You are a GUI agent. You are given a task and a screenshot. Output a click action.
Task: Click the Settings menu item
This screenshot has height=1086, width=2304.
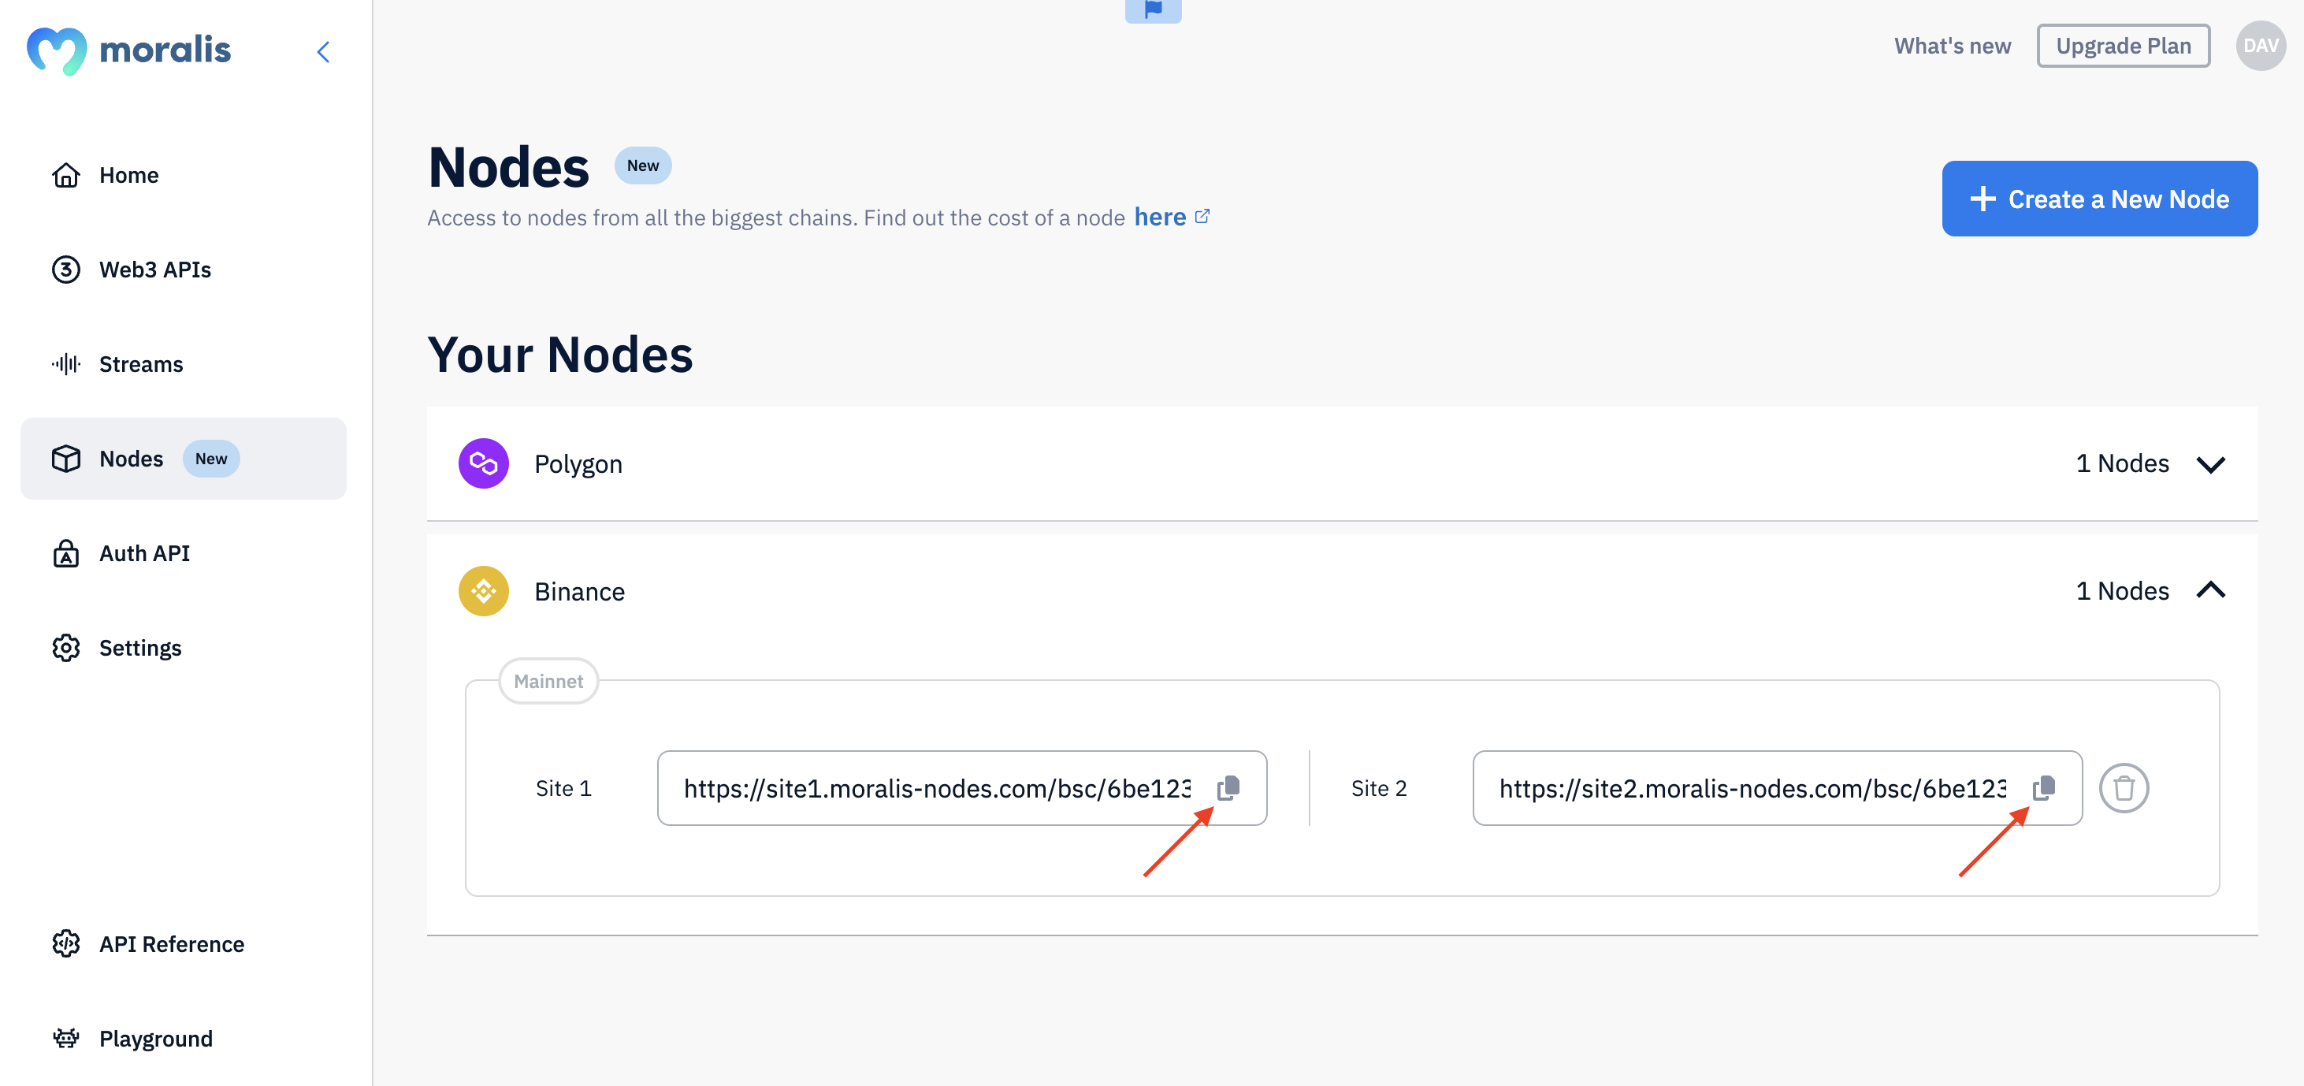[x=139, y=645]
